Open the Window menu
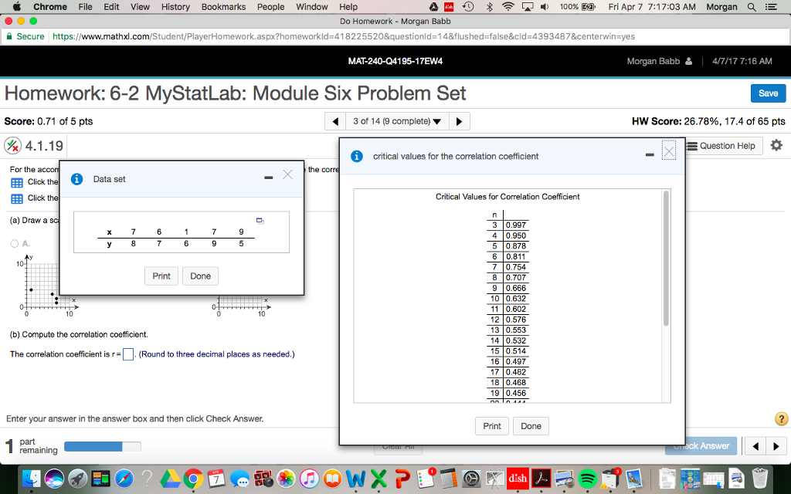Screen dimensions: 791x494 coord(312,6)
